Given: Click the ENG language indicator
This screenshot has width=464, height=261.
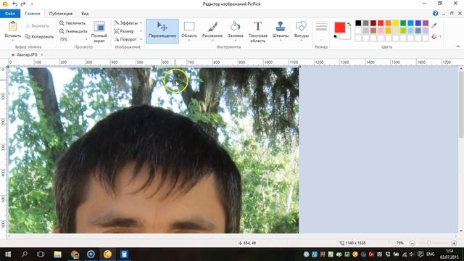Looking at the screenshot, I should coord(430,254).
